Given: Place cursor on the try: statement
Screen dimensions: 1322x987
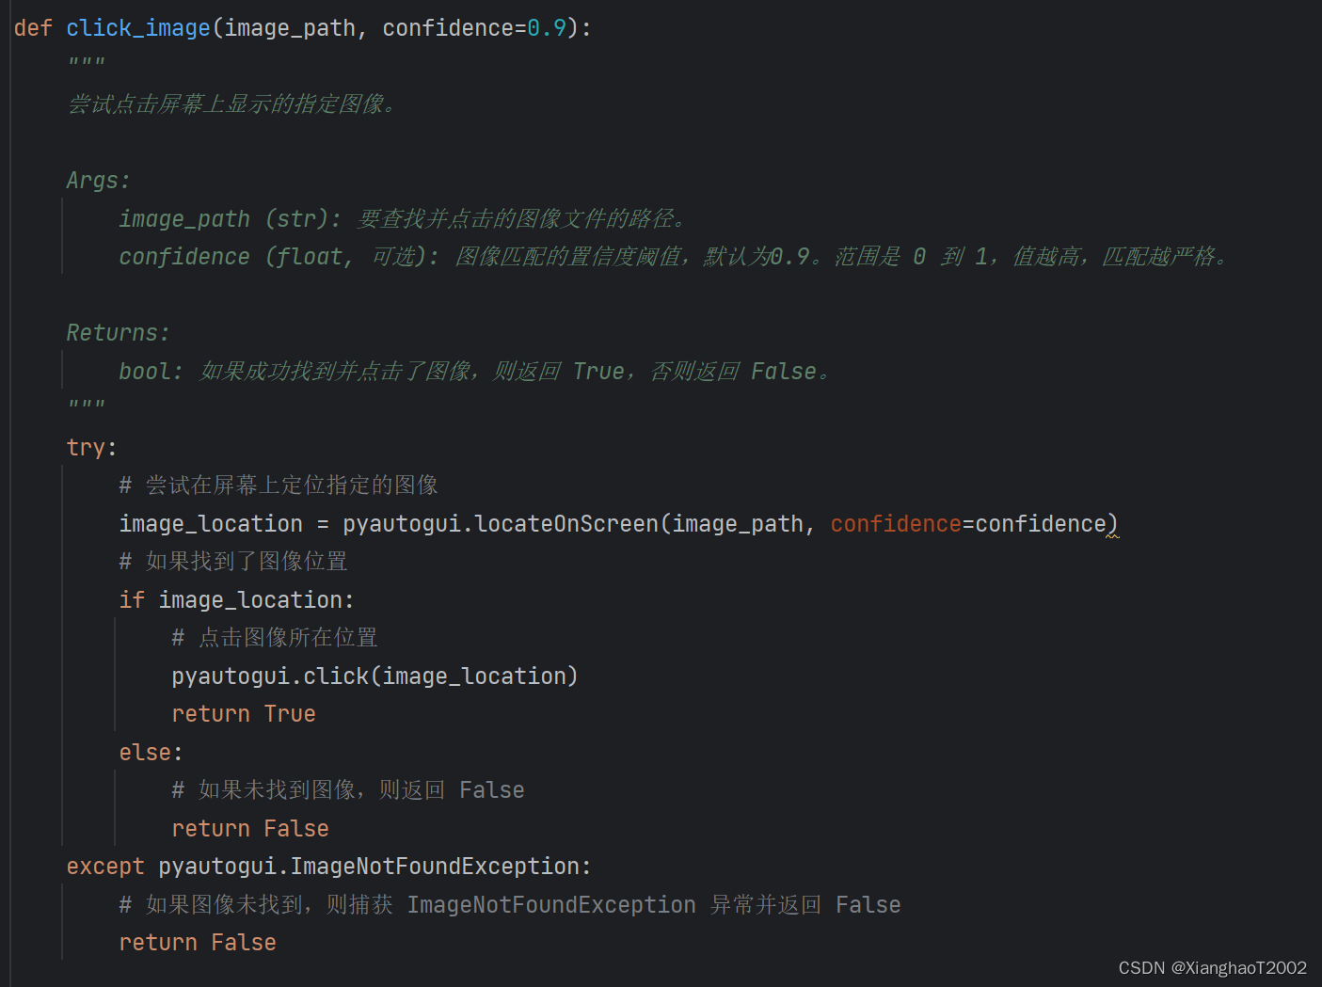Looking at the screenshot, I should coord(91,447).
